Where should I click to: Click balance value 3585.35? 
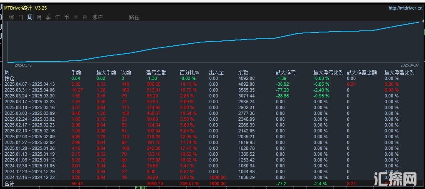246,90
